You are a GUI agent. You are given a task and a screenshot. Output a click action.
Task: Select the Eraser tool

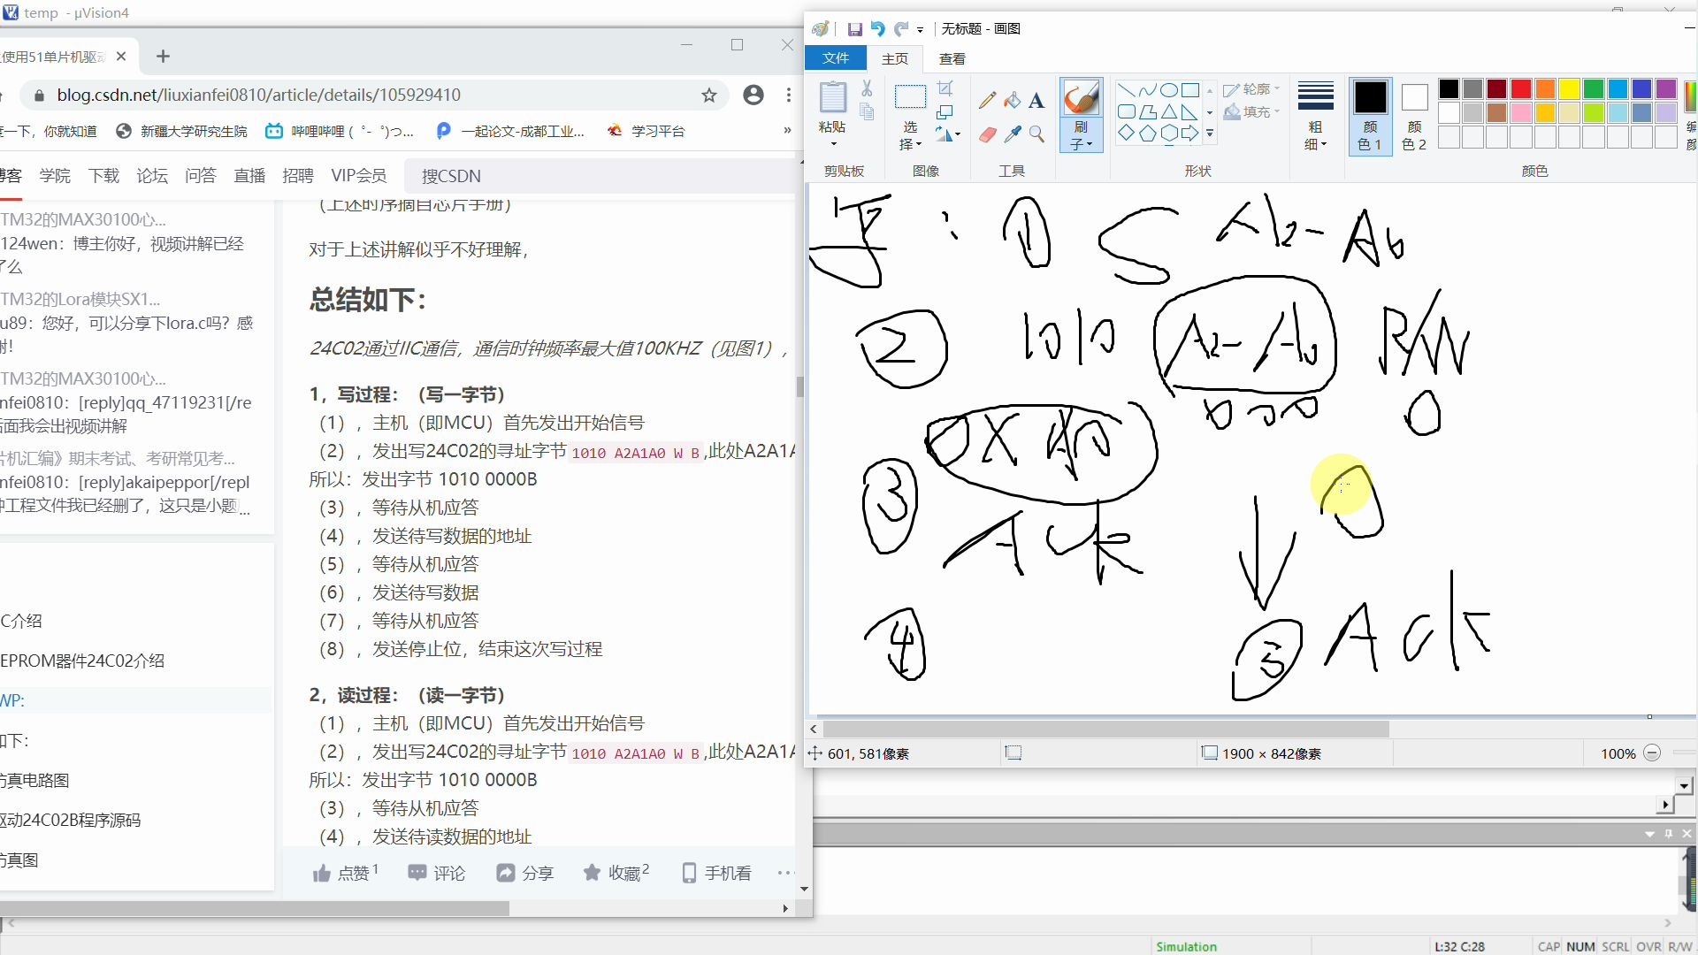tap(988, 134)
